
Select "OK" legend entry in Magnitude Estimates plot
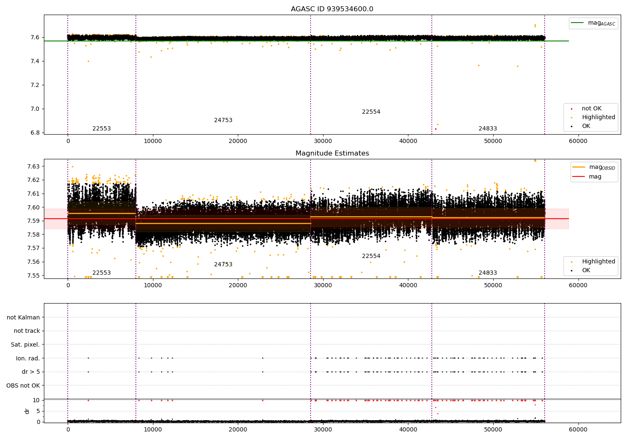point(586,271)
